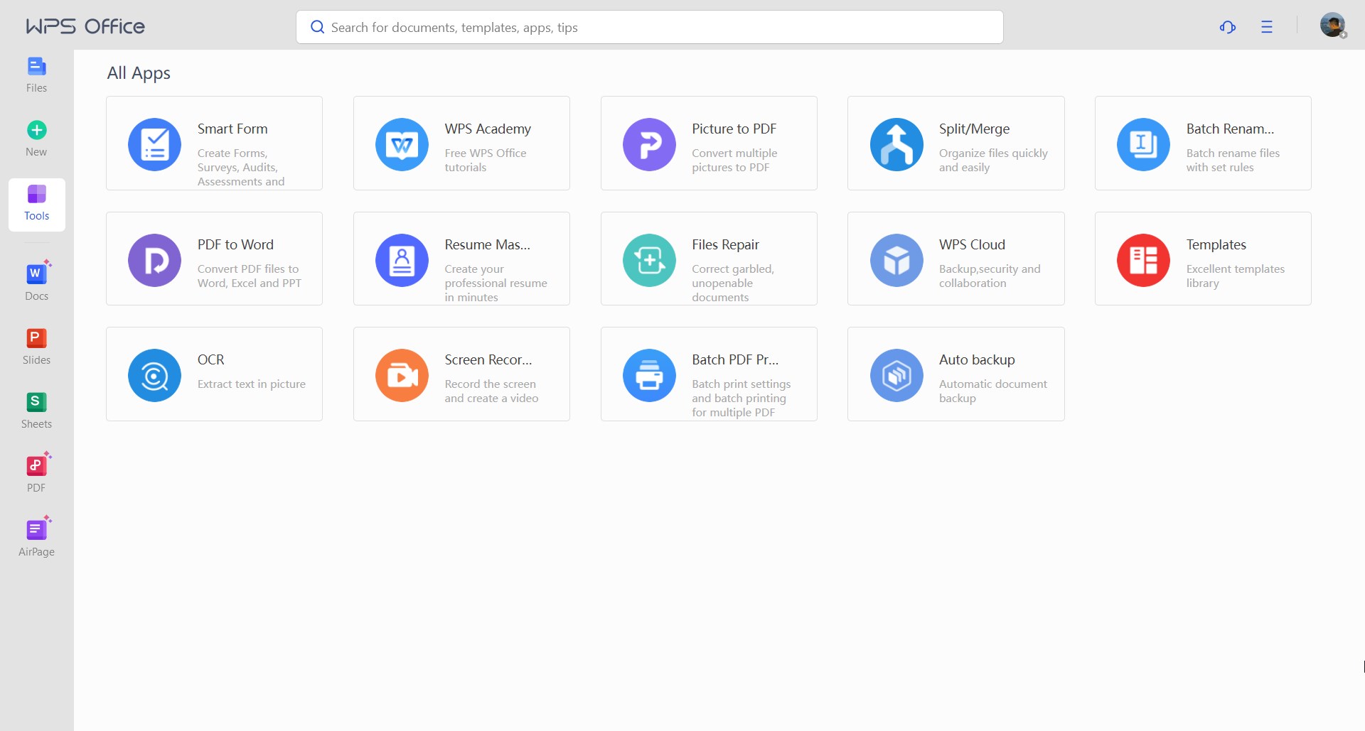Click 'Batch rename files with set rules'
Image resolution: width=1365 pixels, height=731 pixels.
click(1233, 160)
